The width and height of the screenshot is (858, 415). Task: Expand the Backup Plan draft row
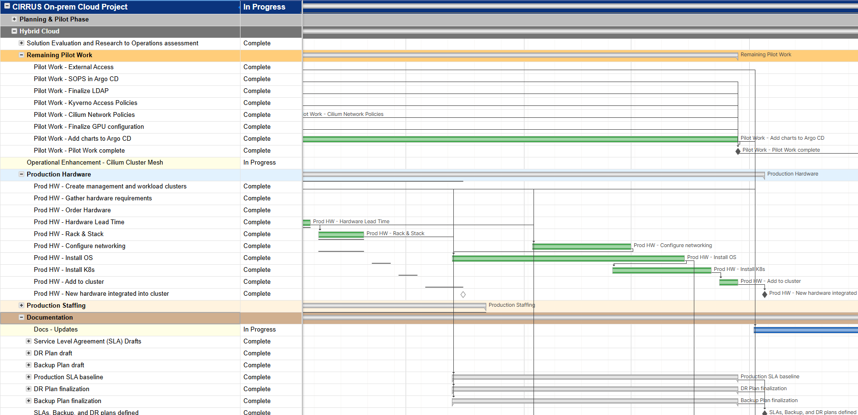(x=29, y=365)
